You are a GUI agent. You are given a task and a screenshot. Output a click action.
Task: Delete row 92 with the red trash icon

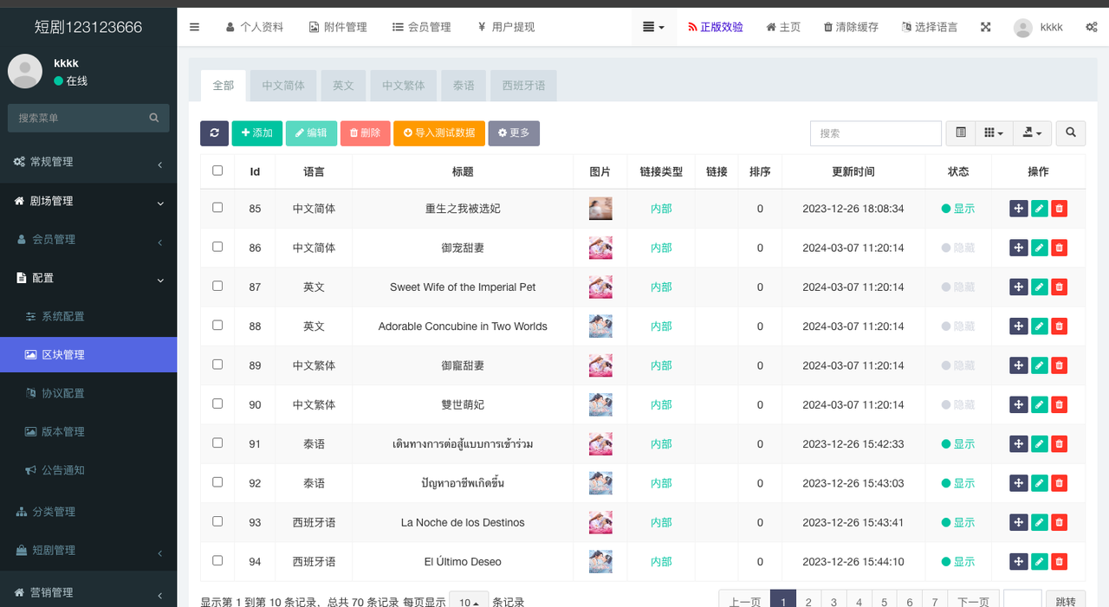click(x=1059, y=483)
